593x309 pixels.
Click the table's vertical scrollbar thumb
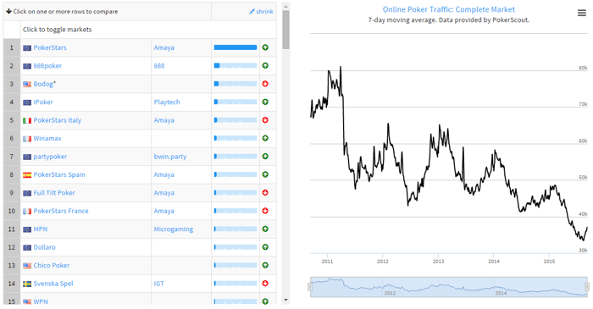tap(286, 30)
